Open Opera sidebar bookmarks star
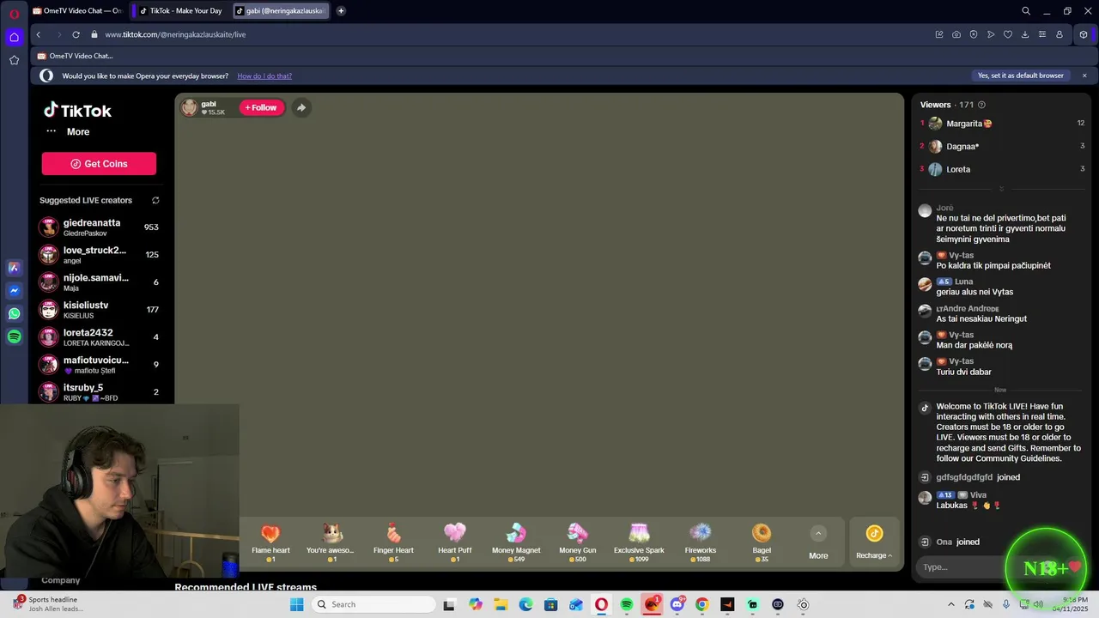This screenshot has width=1099, height=618. click(14, 60)
